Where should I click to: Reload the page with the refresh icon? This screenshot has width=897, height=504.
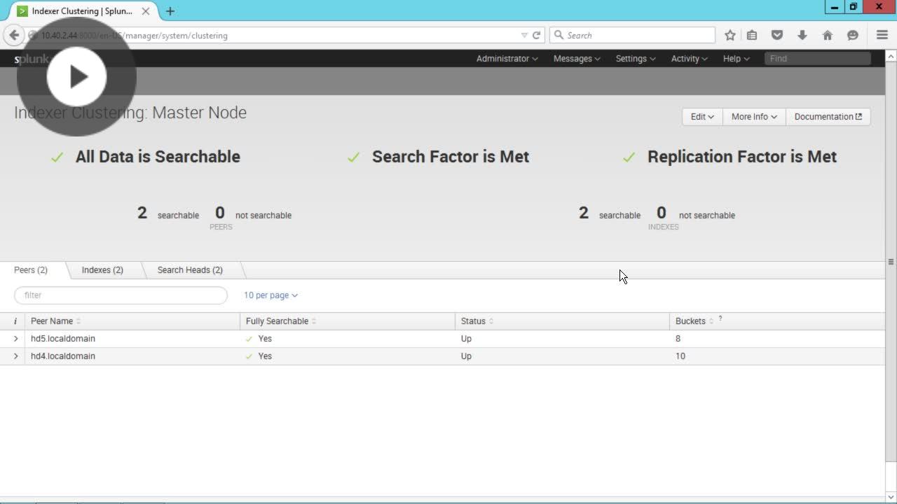pyautogui.click(x=537, y=35)
